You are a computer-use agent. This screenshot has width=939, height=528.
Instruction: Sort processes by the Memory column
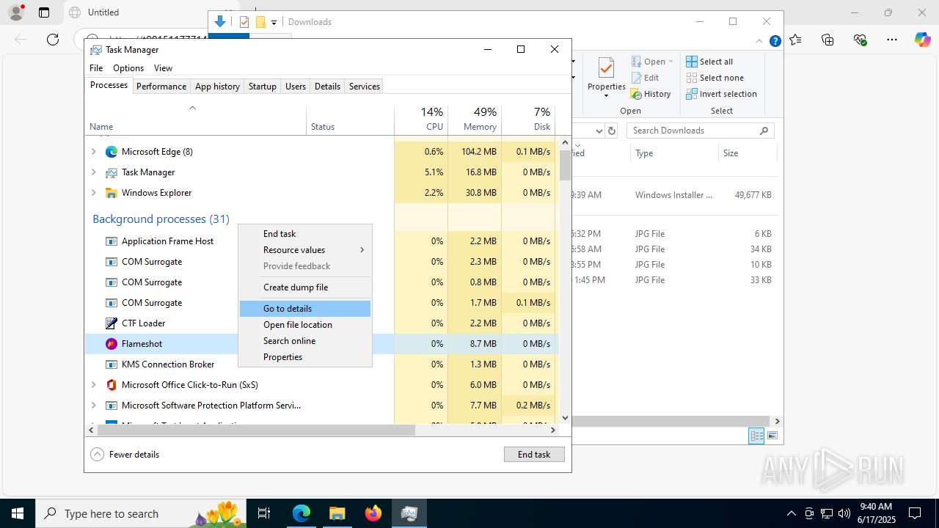click(475, 120)
